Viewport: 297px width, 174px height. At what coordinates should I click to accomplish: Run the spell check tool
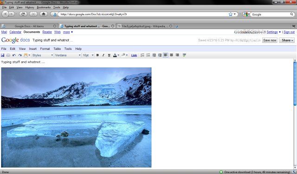184,55
